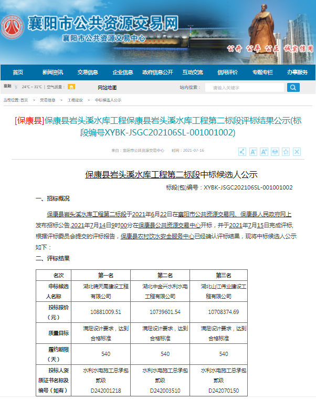The height and width of the screenshot is (399, 316).
Task: Click the X close icon beside the star
Action: (297, 152)
